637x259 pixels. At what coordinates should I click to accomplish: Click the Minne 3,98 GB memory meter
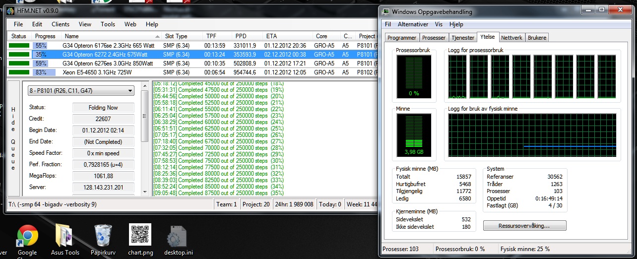coord(414,135)
